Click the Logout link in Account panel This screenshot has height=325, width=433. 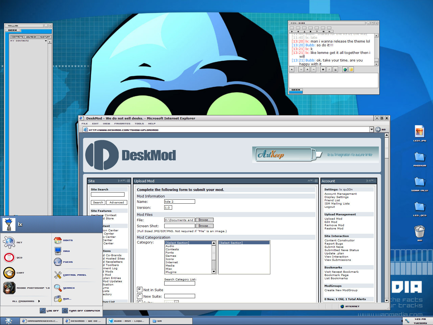pos(330,207)
